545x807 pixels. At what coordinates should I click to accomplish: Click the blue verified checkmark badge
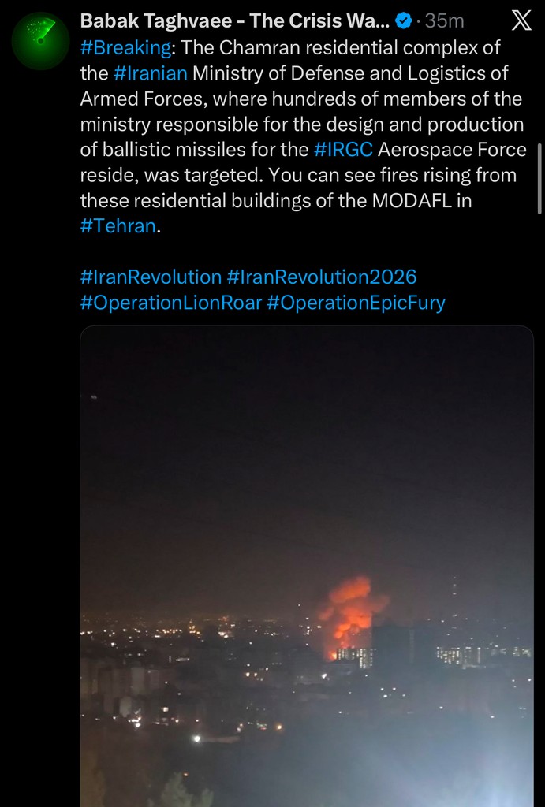(403, 21)
